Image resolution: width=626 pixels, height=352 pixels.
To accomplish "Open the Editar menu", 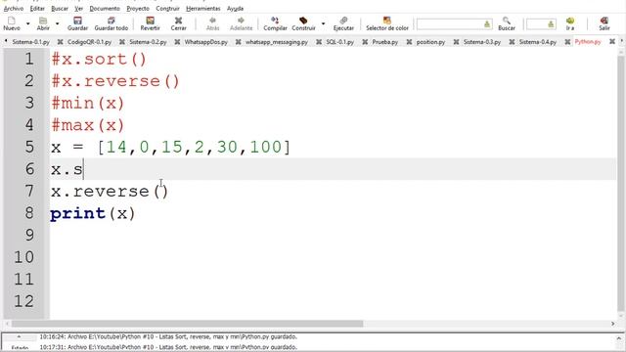I will click(37, 9).
